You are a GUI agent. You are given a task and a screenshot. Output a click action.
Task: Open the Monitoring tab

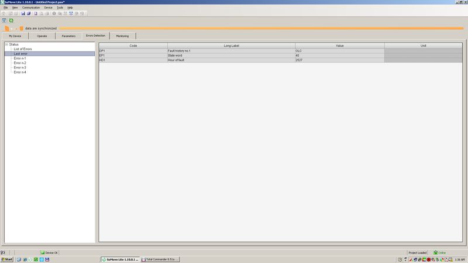tap(122, 36)
